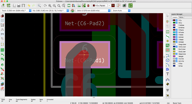Select the arrow cursor tool
Image resolution: width=192 pixels, height=104 pixels.
point(168,16)
